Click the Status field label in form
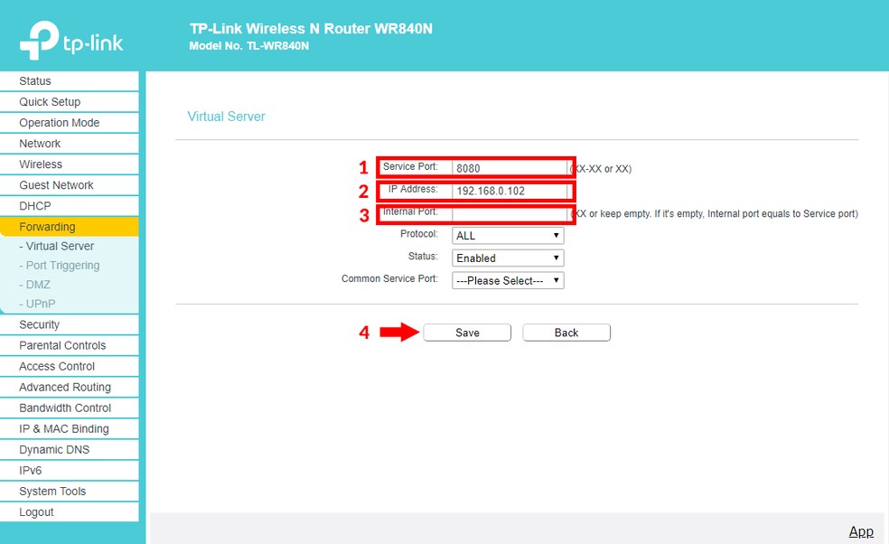889x544 pixels. coord(423,257)
